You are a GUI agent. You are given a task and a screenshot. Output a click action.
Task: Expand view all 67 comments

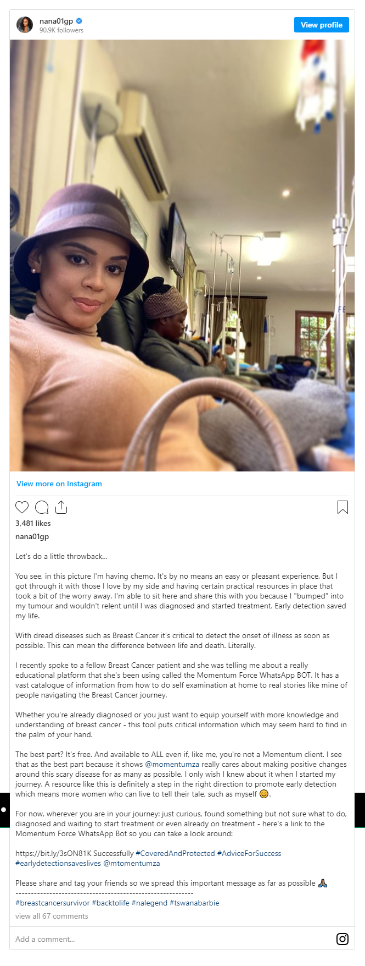[x=52, y=916]
